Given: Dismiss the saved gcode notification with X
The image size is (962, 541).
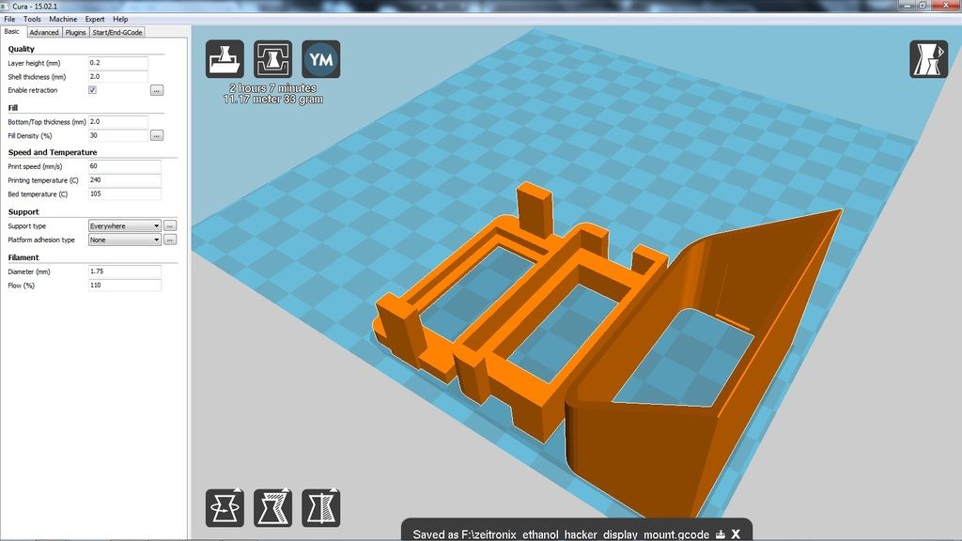Looking at the screenshot, I should pyautogui.click(x=737, y=534).
